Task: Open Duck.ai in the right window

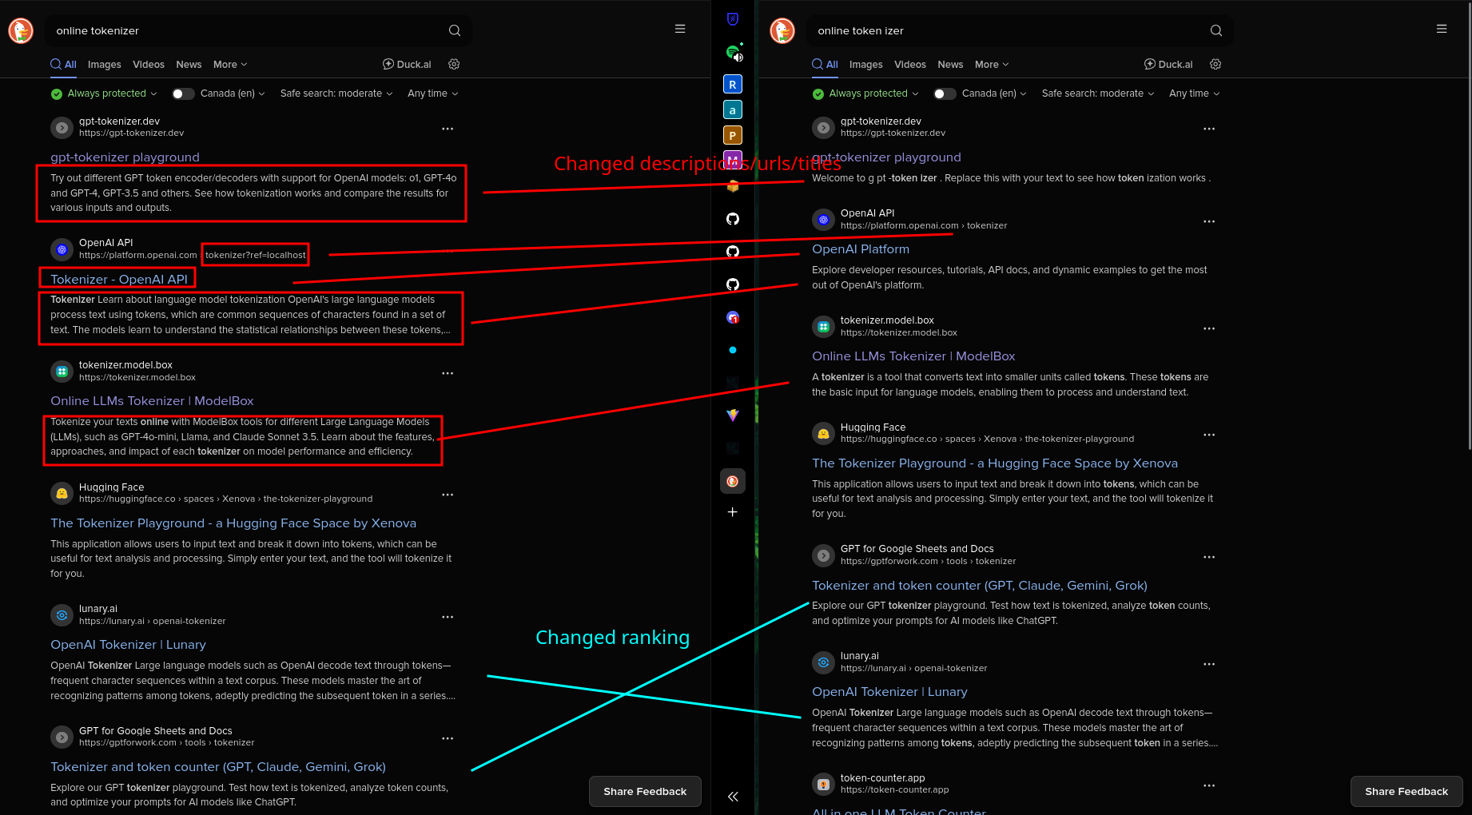Action: point(1168,65)
